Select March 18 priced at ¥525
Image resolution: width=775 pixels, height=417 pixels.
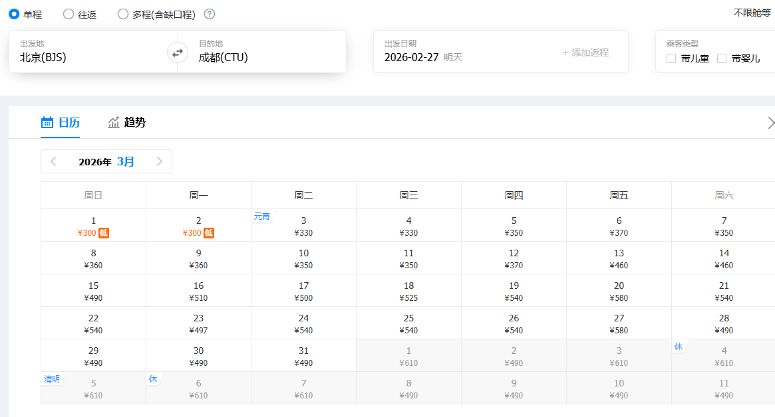(408, 291)
